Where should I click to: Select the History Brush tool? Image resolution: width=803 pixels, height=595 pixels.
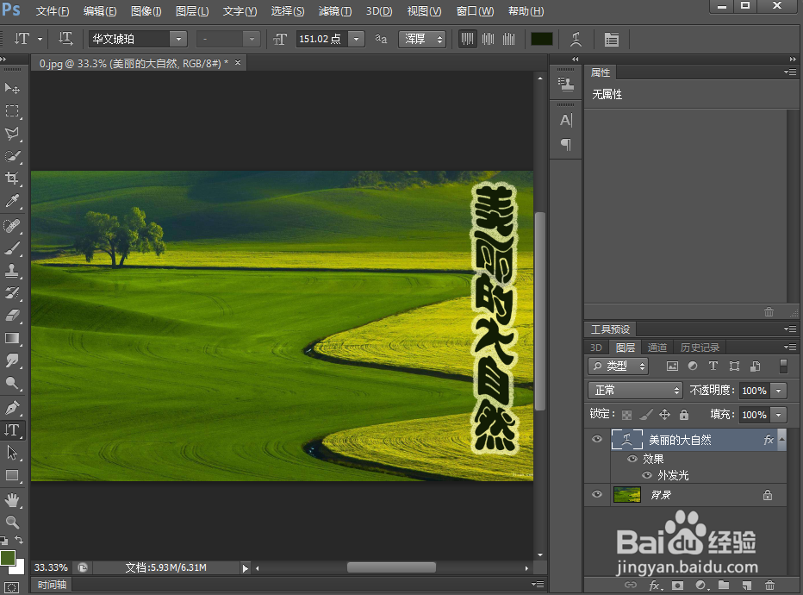12,293
